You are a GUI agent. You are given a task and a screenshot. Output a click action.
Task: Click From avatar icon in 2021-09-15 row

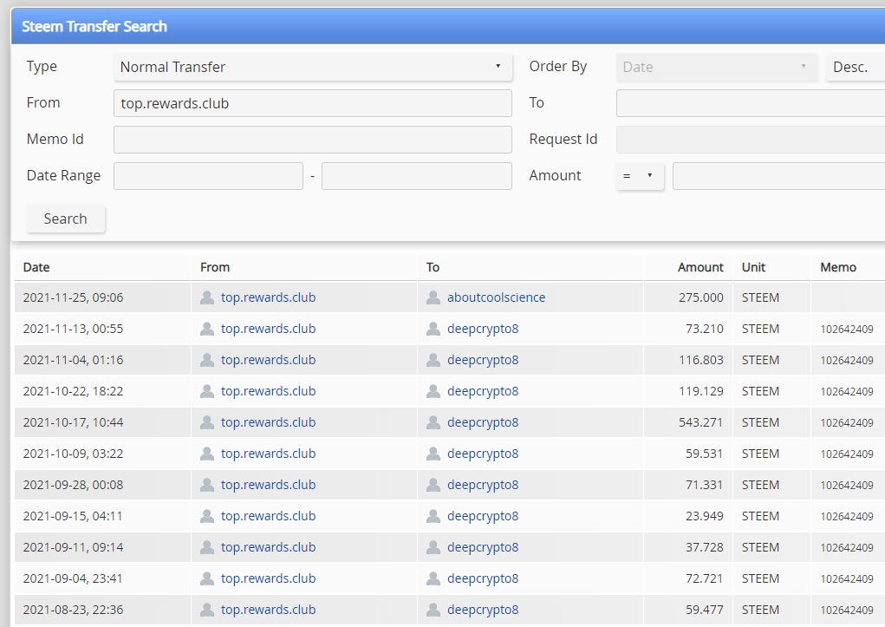207,516
